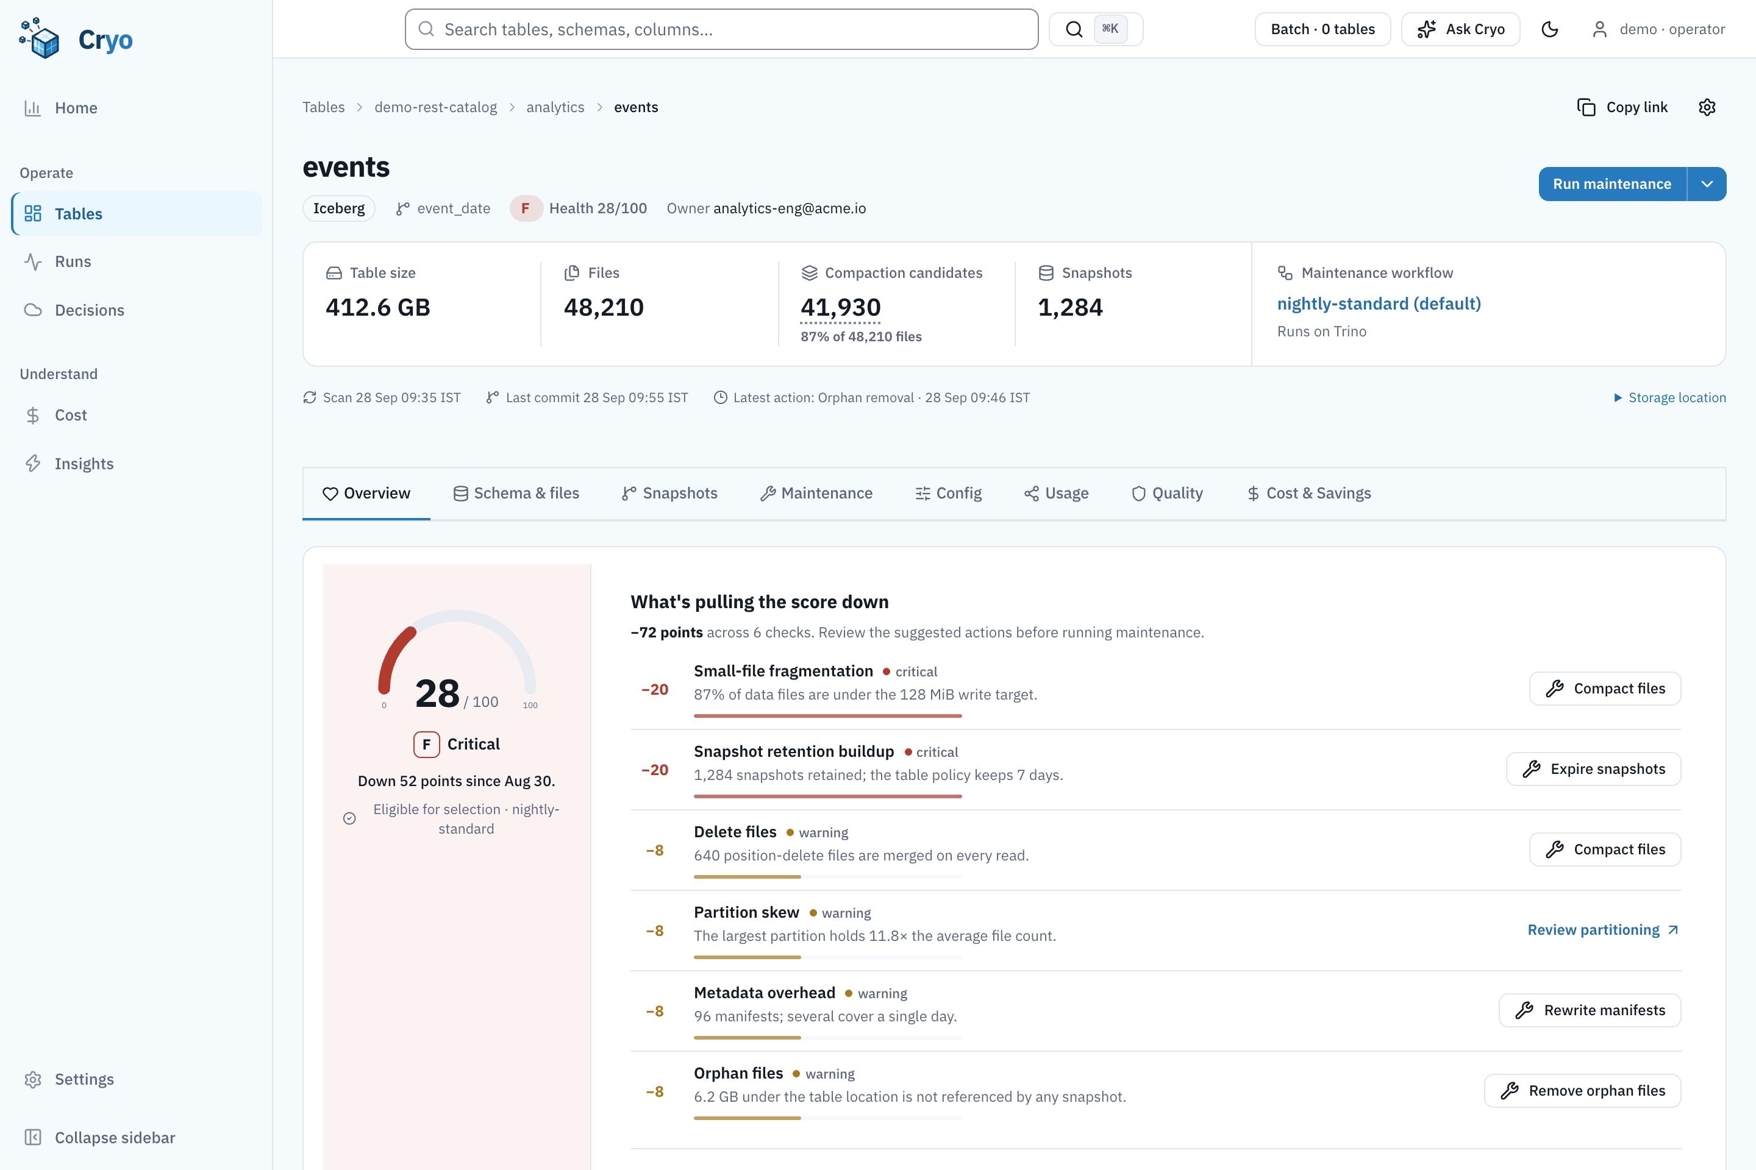This screenshot has width=1756, height=1170.
Task: Open the Cost page in sidebar
Action: click(x=137, y=415)
